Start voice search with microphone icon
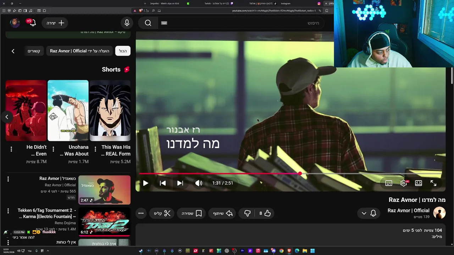Image resolution: width=454 pixels, height=255 pixels. [127, 23]
